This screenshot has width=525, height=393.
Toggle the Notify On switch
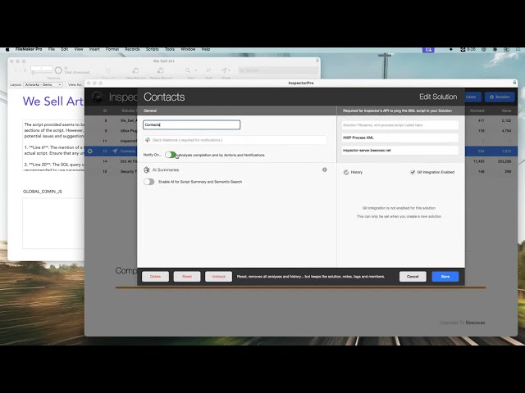pos(171,155)
